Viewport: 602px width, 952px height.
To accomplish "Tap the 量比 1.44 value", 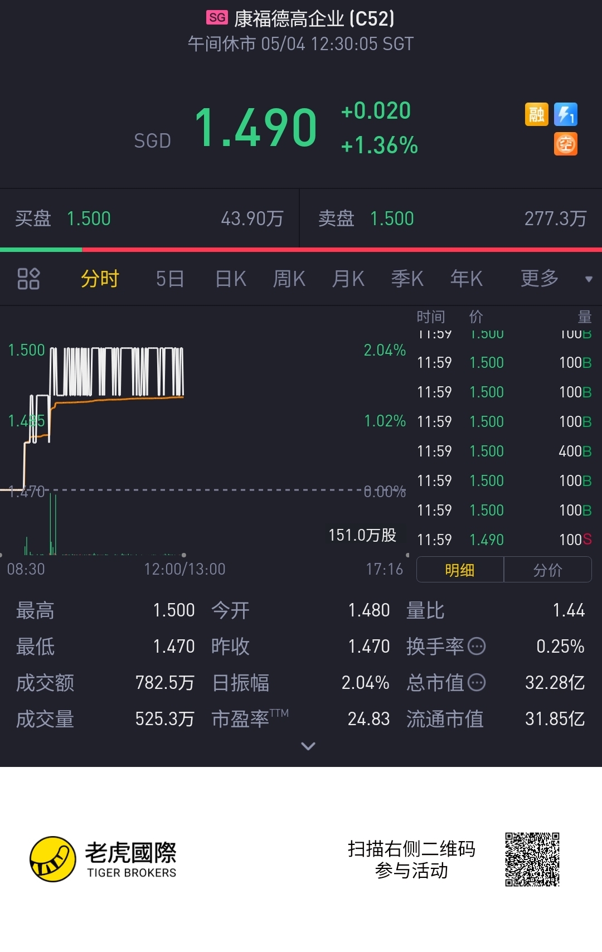I will point(569,610).
